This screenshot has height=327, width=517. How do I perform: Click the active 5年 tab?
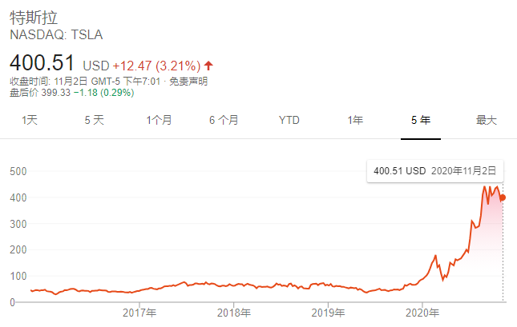click(421, 120)
